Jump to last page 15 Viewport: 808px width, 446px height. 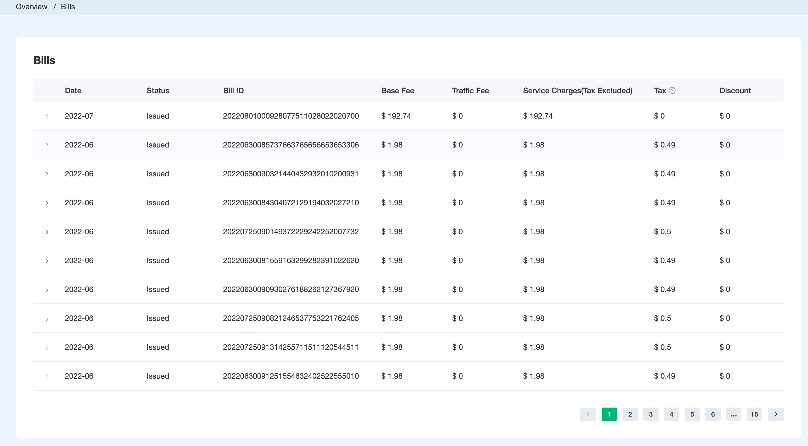(x=754, y=414)
